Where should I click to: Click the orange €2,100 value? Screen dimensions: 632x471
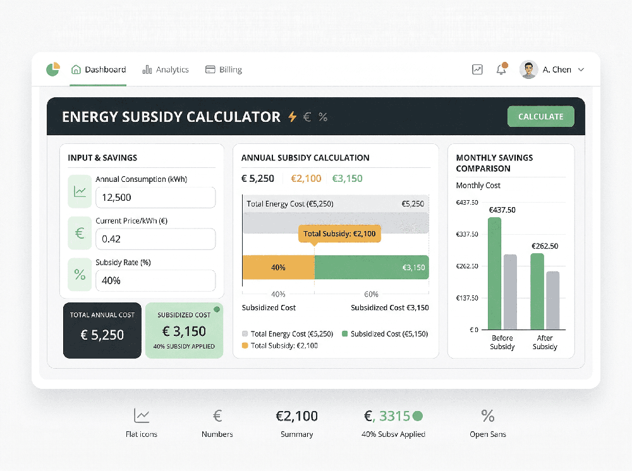(x=306, y=178)
